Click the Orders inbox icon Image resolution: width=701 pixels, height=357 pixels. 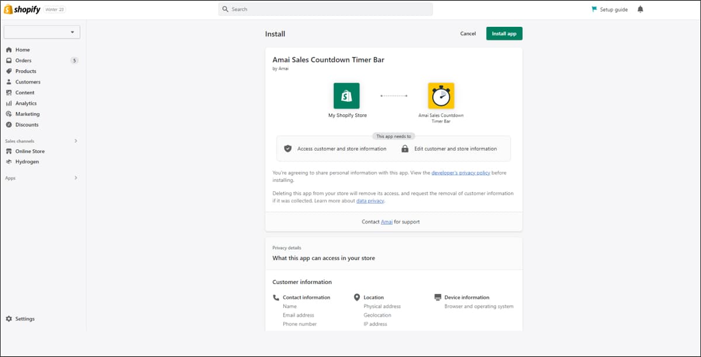coord(9,61)
